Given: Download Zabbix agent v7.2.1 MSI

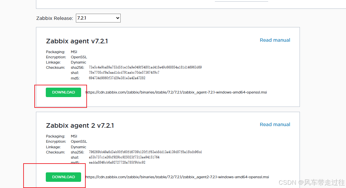Looking at the screenshot, I should point(63,92).
